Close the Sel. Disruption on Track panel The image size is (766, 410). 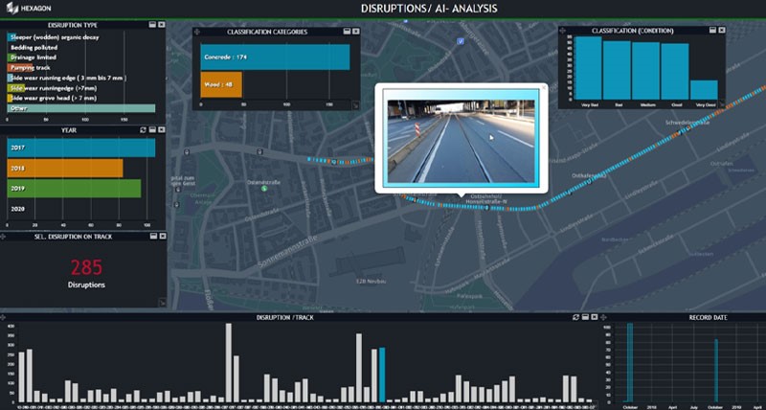pyautogui.click(x=162, y=236)
